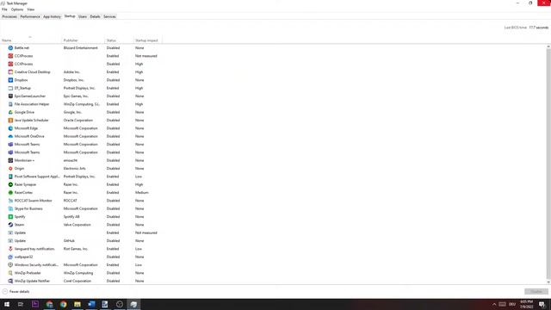Click the Vanguard tray notification icon
The height and width of the screenshot is (310, 551).
click(10, 249)
